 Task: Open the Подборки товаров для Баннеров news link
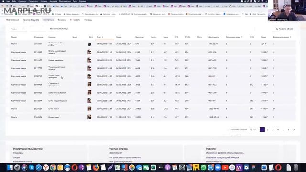click(222, 157)
